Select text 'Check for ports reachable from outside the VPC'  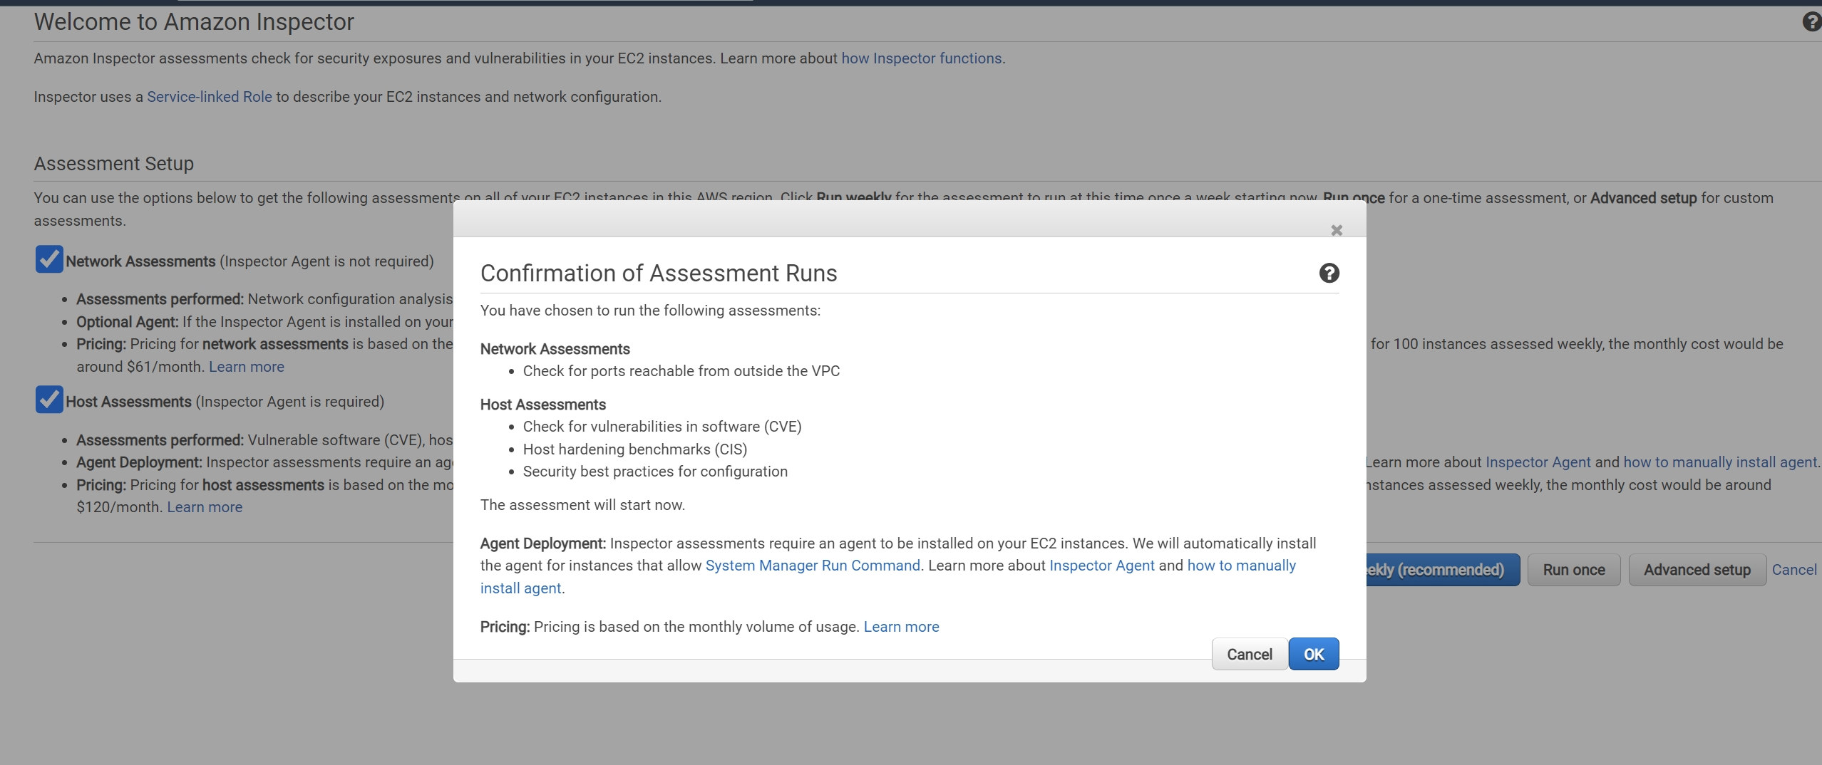681,371
